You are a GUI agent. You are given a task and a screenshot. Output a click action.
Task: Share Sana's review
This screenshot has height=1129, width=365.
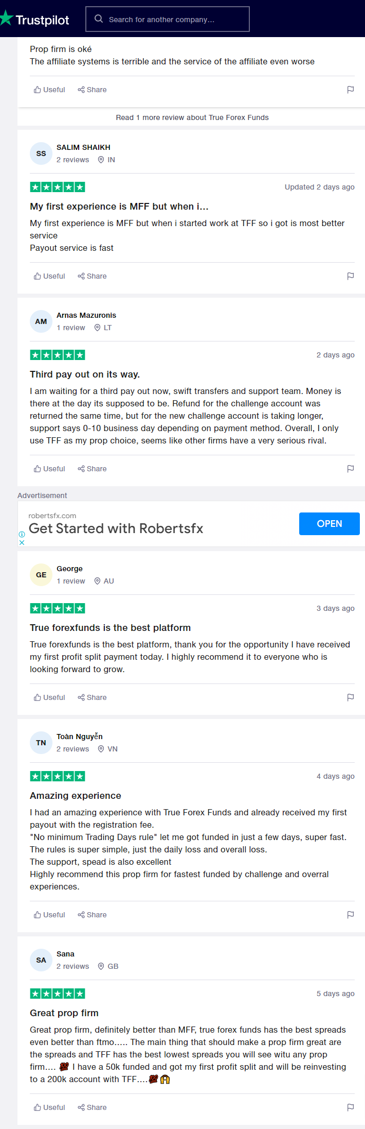(x=92, y=1107)
